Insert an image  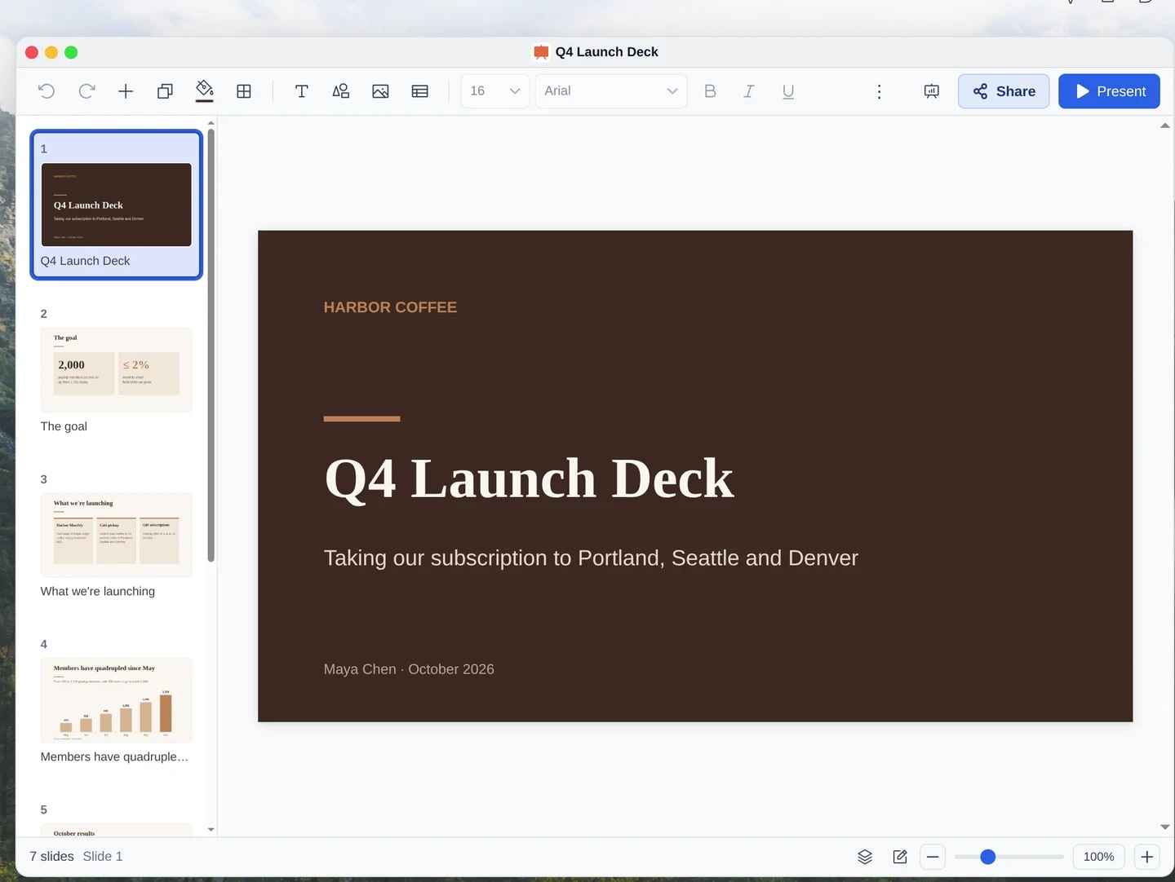[x=380, y=91]
